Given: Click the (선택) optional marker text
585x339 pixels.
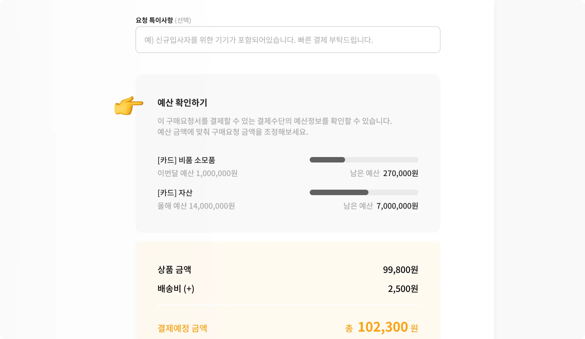Looking at the screenshot, I should click(x=183, y=20).
